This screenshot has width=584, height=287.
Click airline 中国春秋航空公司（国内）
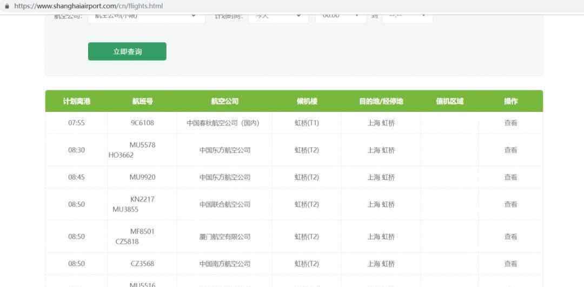[x=223, y=123]
